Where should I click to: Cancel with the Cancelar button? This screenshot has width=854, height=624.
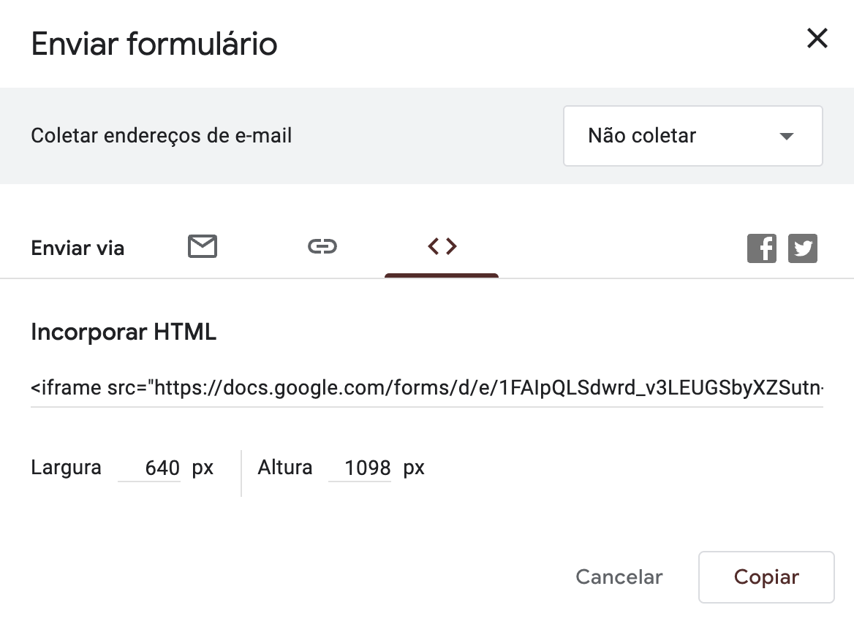[619, 577]
